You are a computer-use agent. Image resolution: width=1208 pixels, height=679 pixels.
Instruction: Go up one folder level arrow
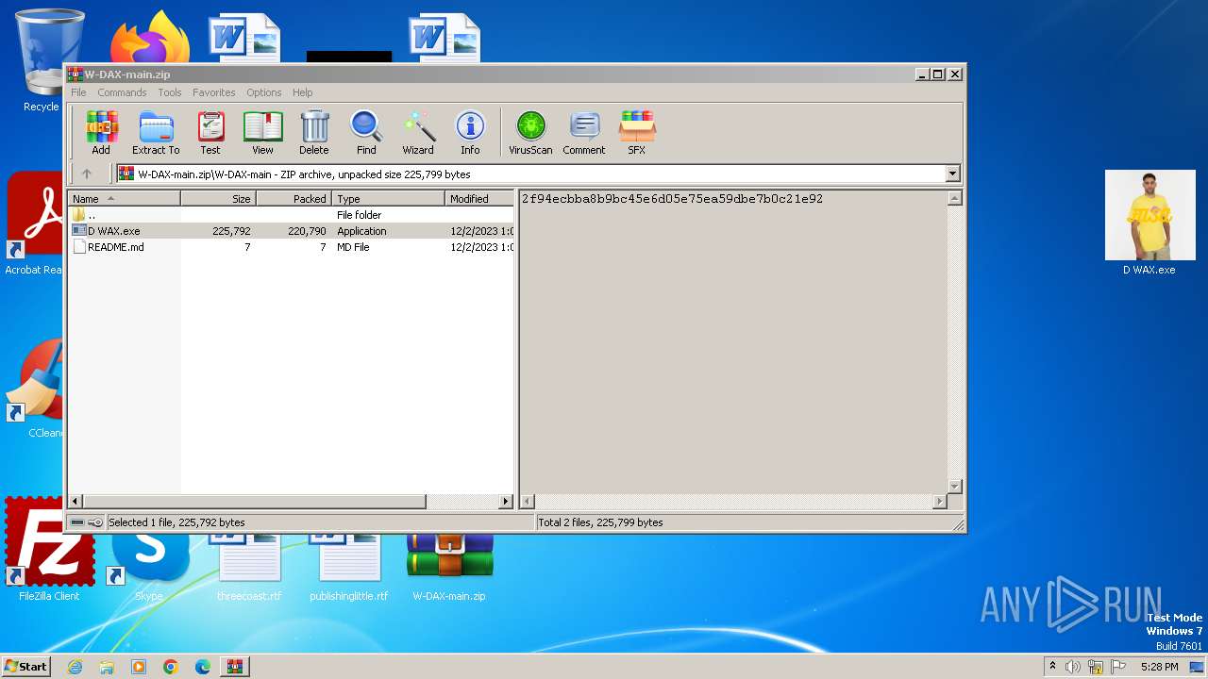coord(87,174)
